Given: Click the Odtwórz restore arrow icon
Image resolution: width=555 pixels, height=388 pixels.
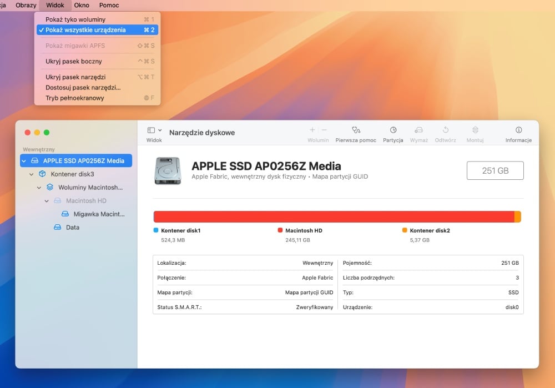Looking at the screenshot, I should click(446, 130).
